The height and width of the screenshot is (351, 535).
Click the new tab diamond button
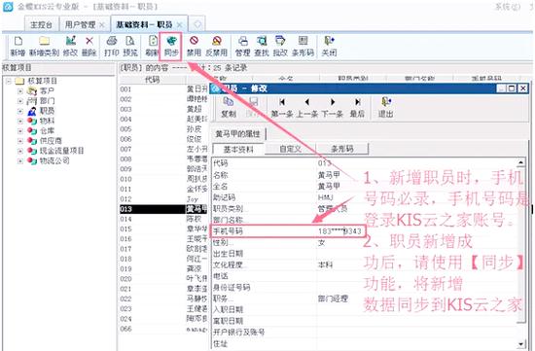click(x=197, y=24)
